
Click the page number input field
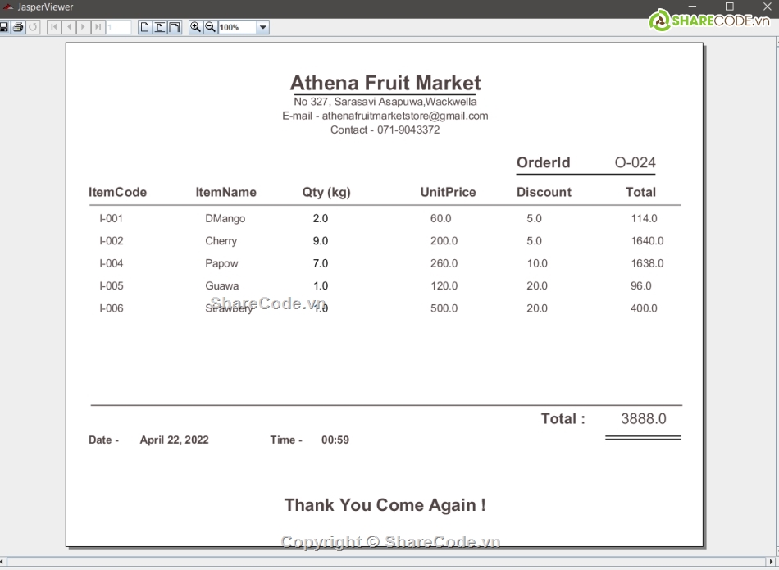[x=119, y=27]
